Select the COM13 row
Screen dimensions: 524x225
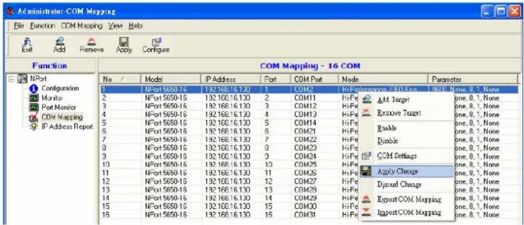click(x=309, y=115)
